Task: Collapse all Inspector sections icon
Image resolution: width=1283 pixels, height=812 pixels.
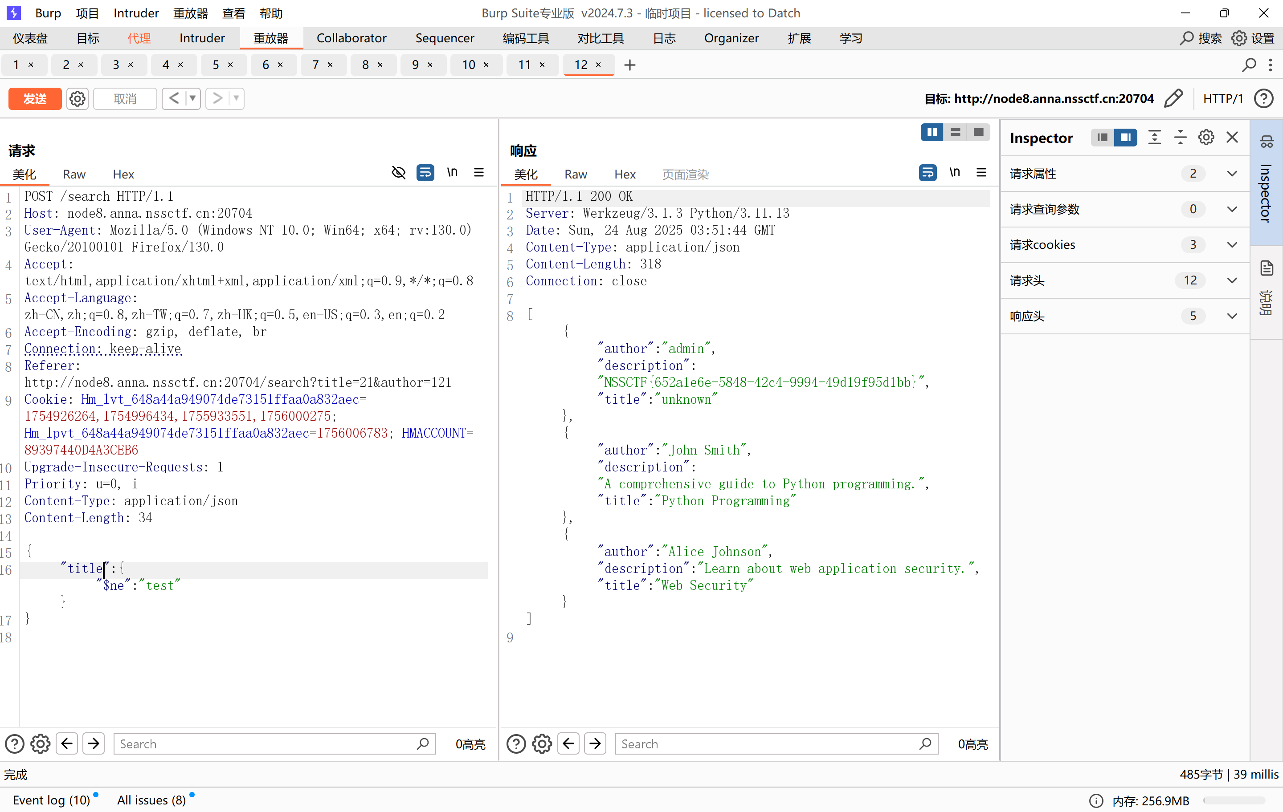Action: click(x=1181, y=138)
